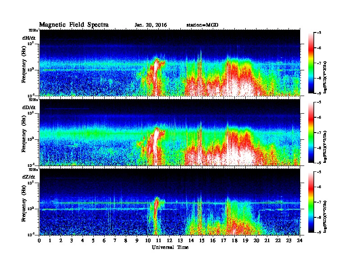Click the dH/dt panel color scale bar
The image size is (357, 276).
[x=311, y=63]
